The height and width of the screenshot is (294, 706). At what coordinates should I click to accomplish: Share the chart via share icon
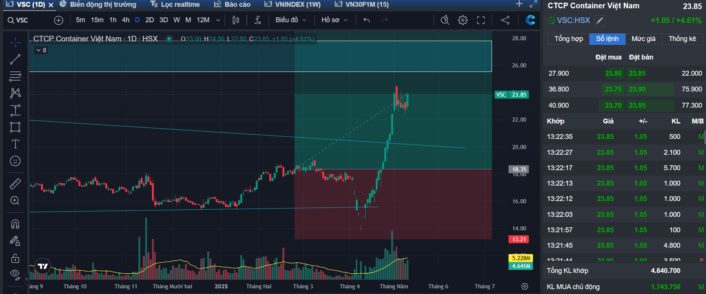tap(506, 20)
